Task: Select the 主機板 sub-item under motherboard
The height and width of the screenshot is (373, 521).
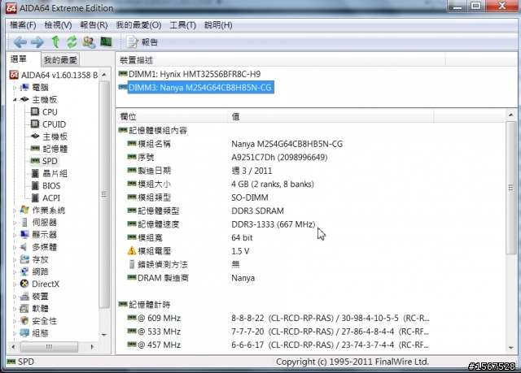Action: (x=55, y=137)
